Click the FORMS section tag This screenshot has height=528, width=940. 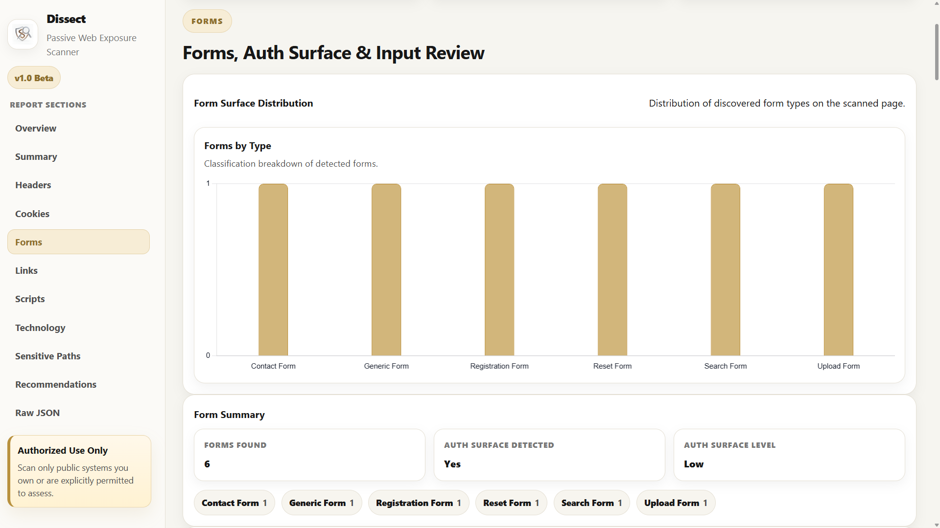coord(207,21)
